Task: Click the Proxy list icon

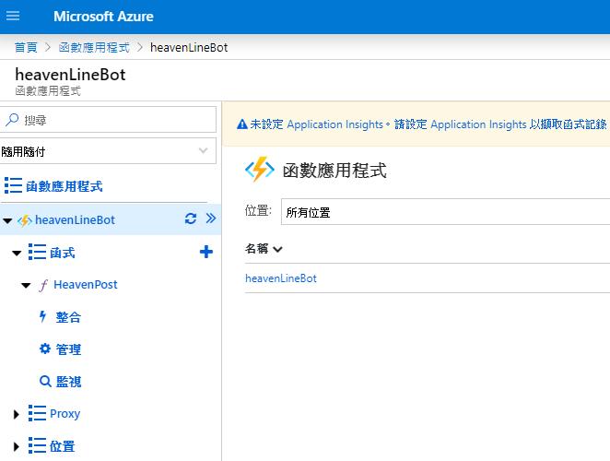Action: tap(37, 413)
